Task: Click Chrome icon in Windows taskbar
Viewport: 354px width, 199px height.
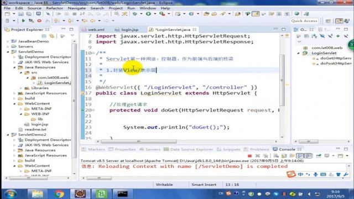Action: coord(59,194)
